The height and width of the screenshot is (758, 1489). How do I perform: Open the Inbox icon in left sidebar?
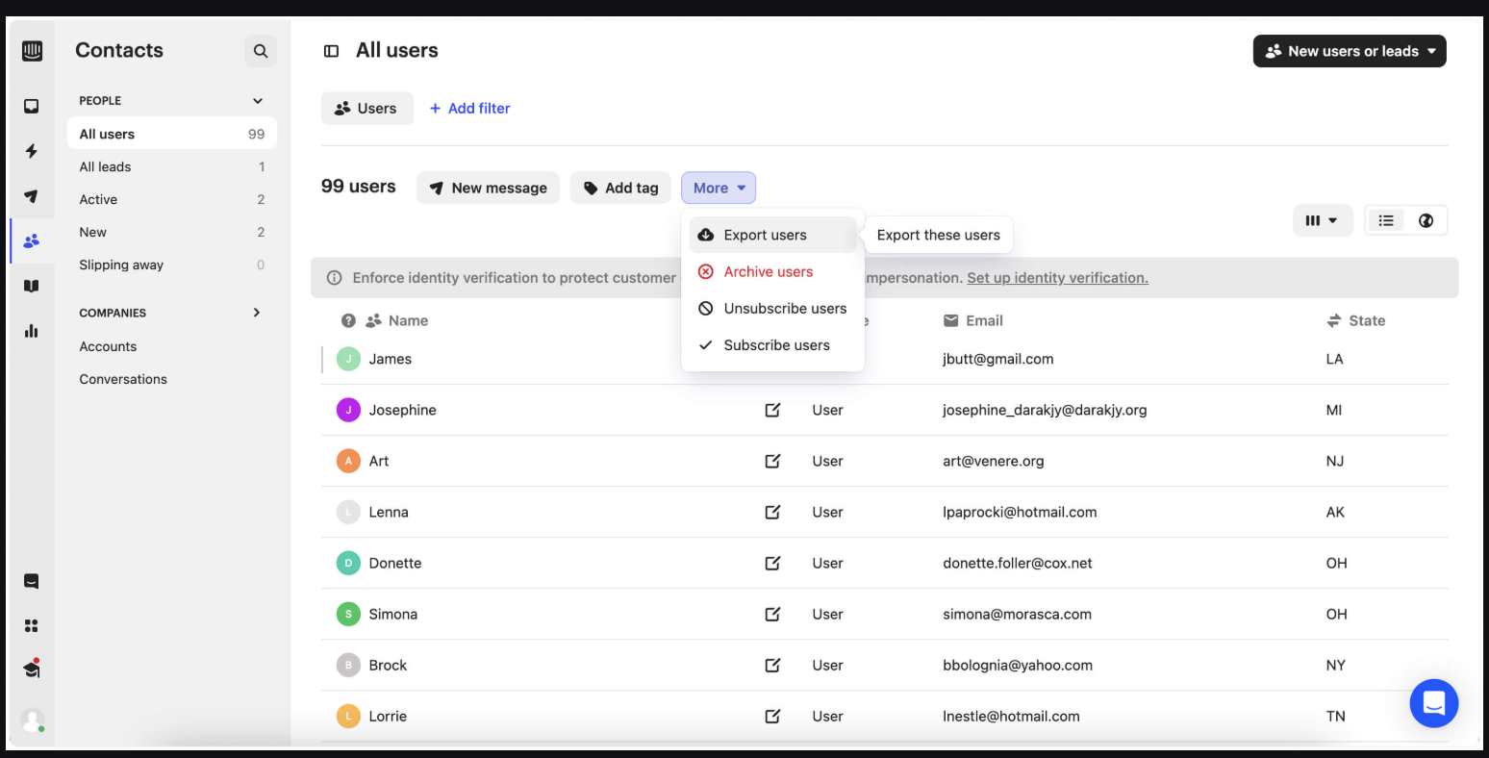pyautogui.click(x=32, y=107)
